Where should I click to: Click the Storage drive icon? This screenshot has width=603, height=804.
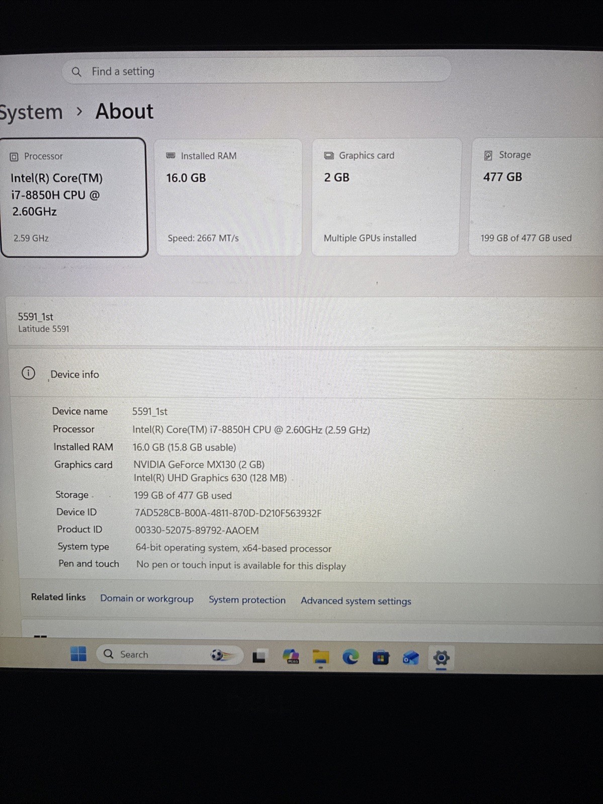488,155
